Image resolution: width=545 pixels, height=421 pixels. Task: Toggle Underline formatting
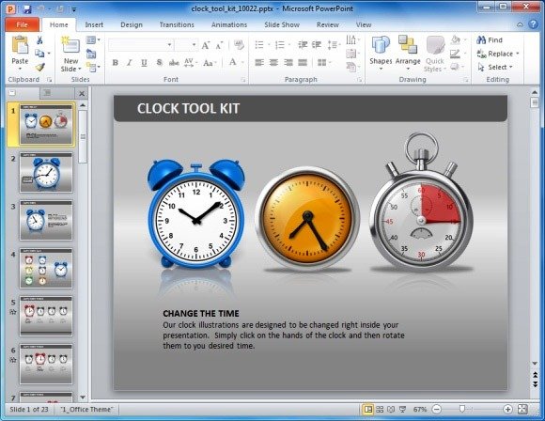tap(144, 63)
